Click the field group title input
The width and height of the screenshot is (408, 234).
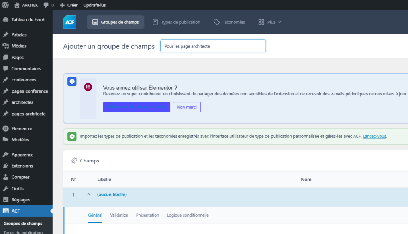click(x=213, y=46)
